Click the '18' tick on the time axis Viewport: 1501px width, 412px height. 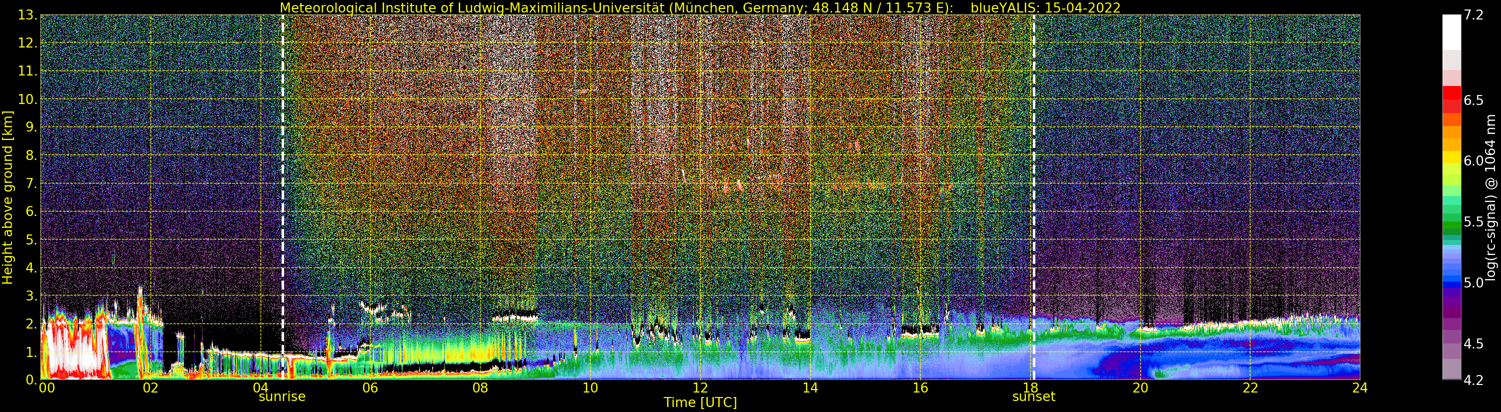coord(1030,387)
